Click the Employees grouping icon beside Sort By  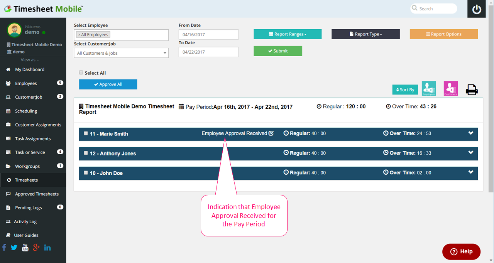click(x=428, y=88)
